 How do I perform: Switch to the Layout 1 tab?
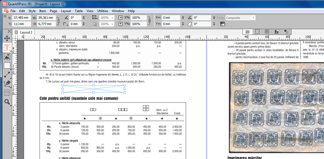(26, 32)
